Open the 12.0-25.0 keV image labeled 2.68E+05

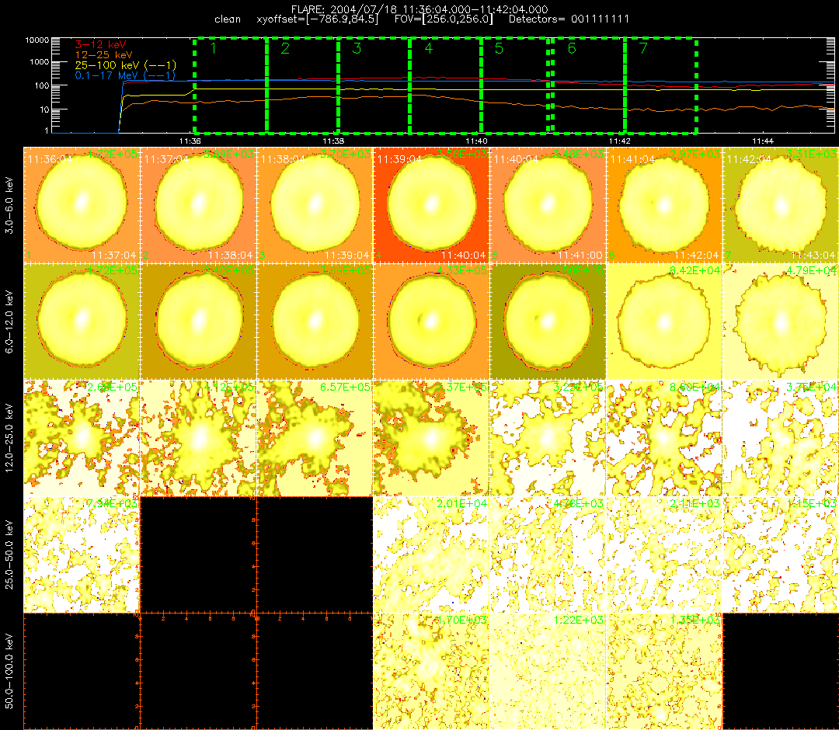click(82, 438)
